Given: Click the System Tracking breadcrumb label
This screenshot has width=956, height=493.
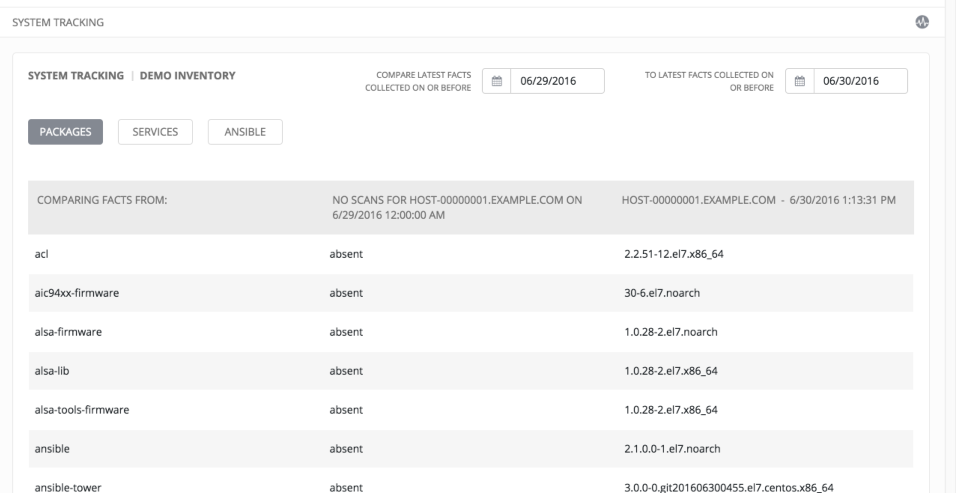Looking at the screenshot, I should pyautogui.click(x=76, y=76).
